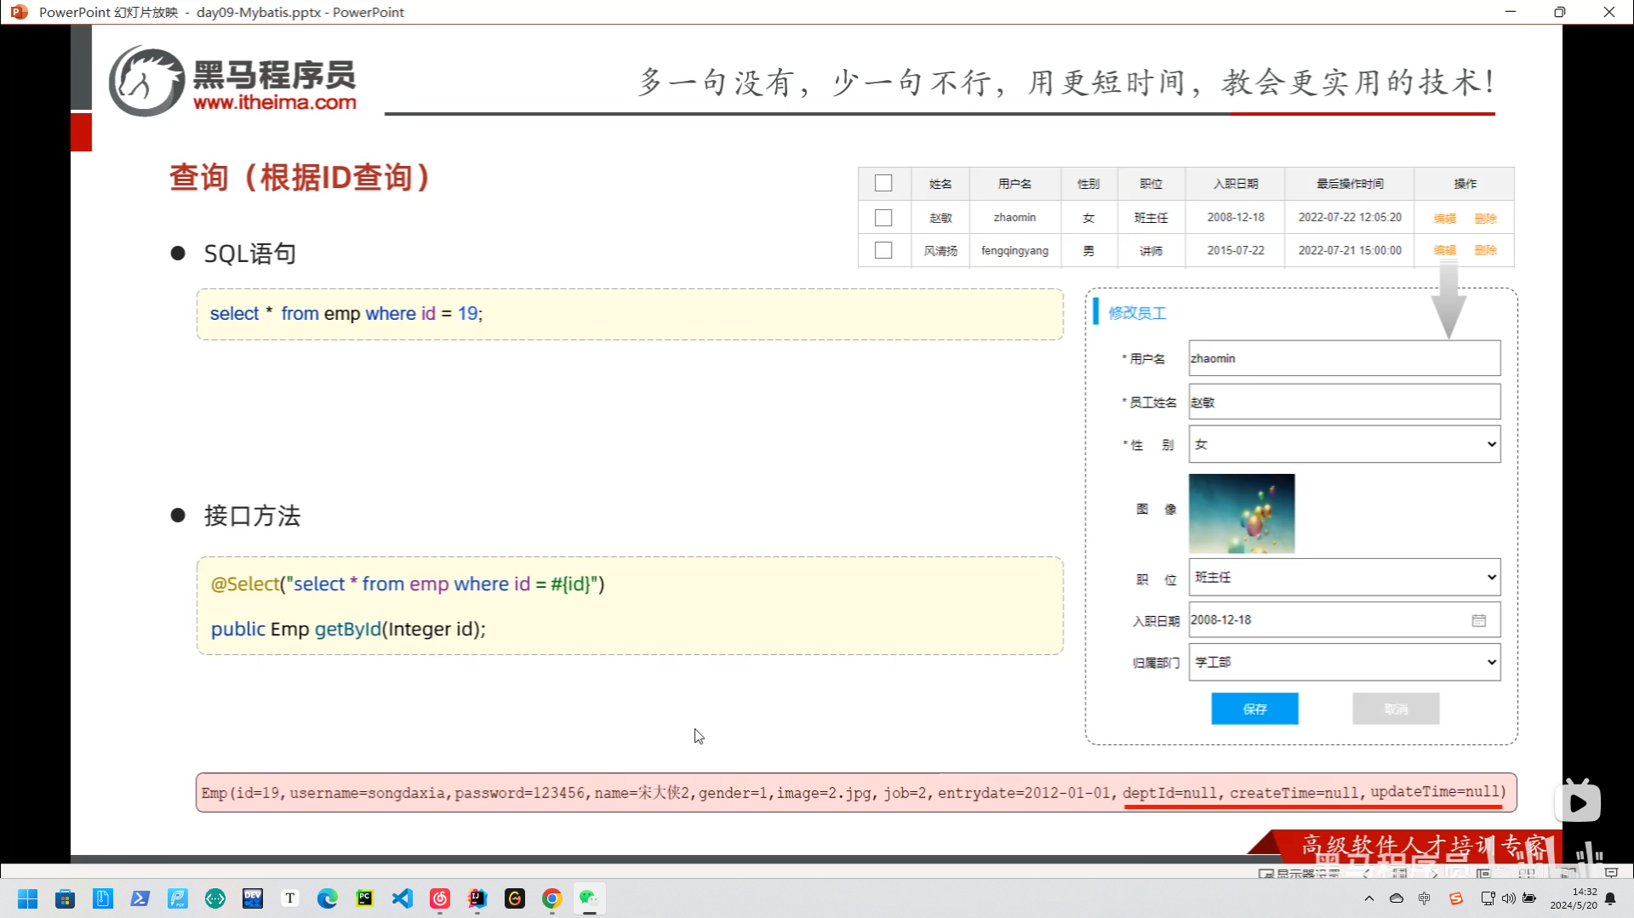Screen dimensions: 1634x918
Task: Switch to Google Chrome in taskbar
Action: (x=551, y=898)
